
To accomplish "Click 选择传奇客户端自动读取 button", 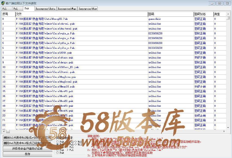I will coord(27,149).
